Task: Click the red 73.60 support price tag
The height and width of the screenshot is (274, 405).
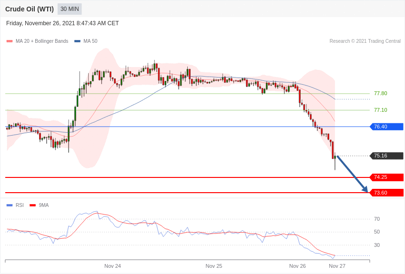Action: (387, 193)
